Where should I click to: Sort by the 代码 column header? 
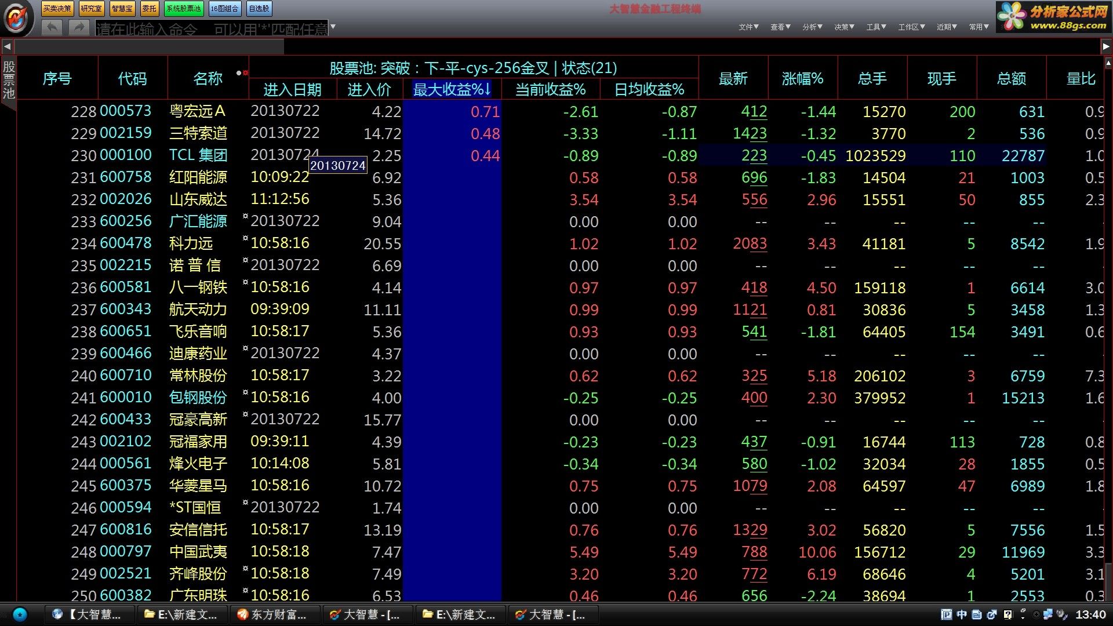coord(132,78)
